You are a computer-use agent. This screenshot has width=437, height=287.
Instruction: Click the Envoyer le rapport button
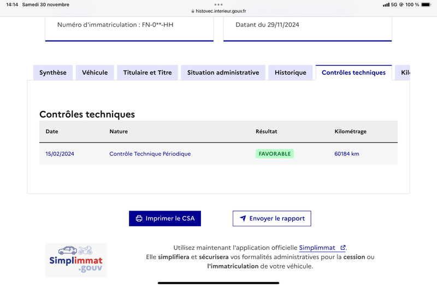coord(271,218)
